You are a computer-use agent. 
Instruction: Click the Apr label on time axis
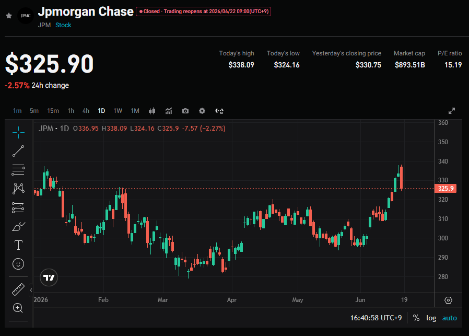(232, 300)
